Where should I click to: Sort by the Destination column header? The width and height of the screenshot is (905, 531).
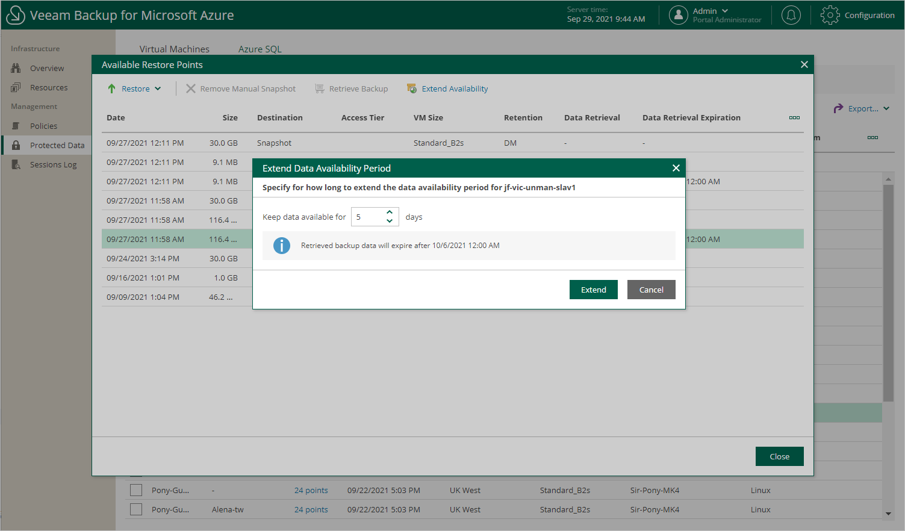tap(280, 117)
